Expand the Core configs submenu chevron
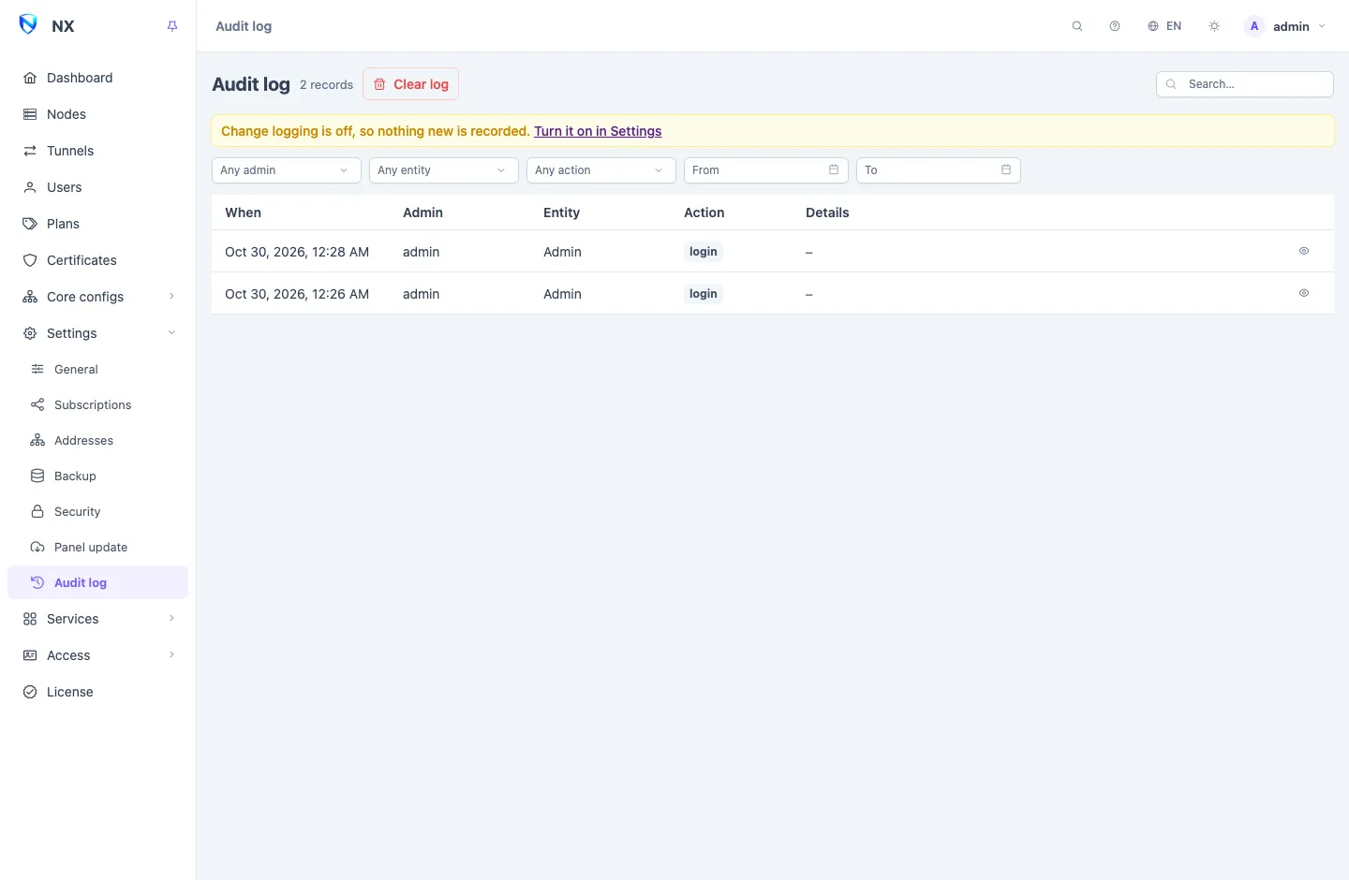 171,297
